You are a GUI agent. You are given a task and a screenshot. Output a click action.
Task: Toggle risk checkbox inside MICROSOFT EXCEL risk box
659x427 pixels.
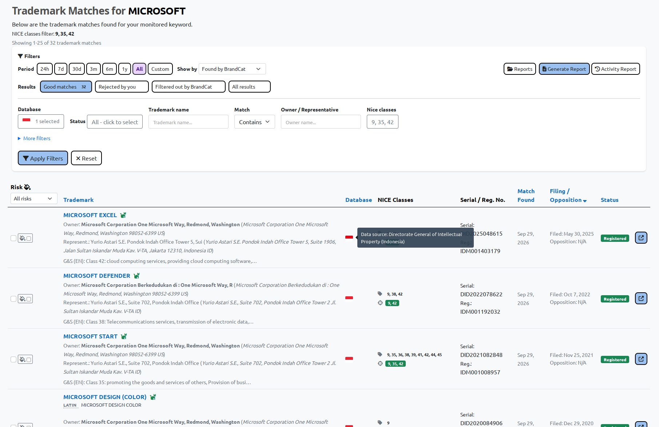(x=29, y=239)
